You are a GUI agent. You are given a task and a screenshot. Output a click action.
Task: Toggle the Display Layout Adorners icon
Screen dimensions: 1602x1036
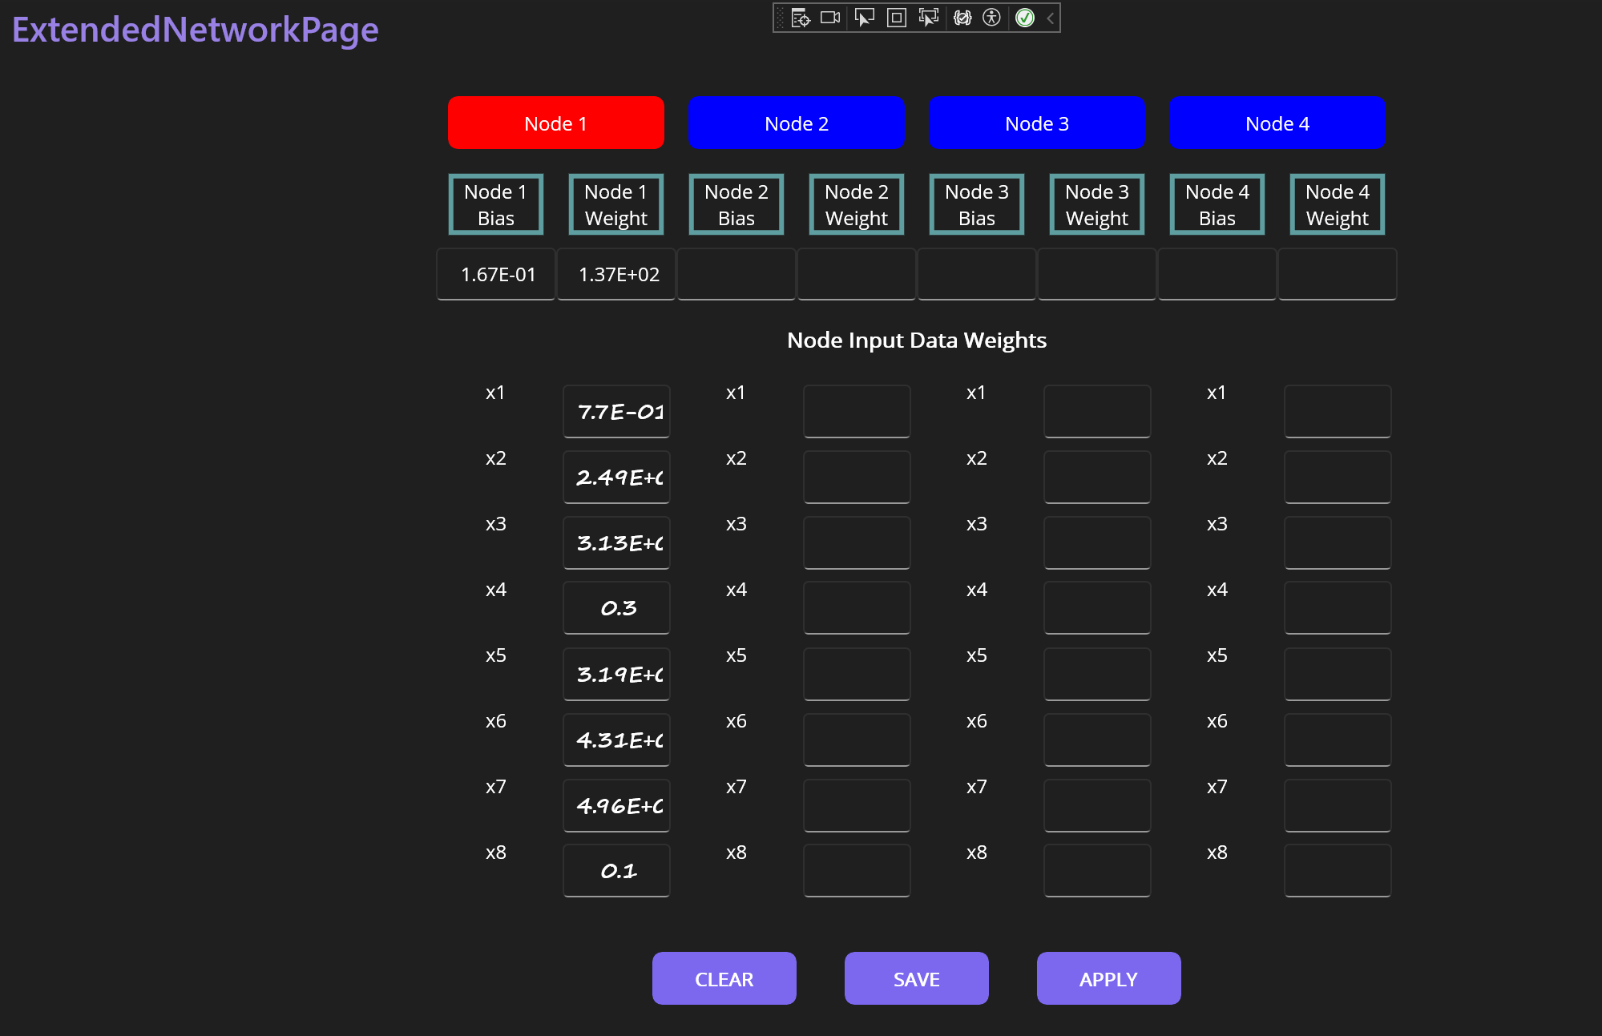[897, 18]
